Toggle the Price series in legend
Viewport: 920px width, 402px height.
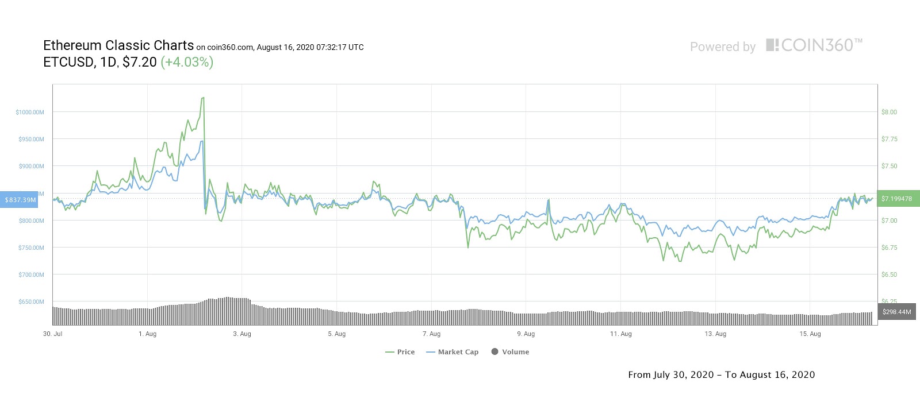click(400, 352)
